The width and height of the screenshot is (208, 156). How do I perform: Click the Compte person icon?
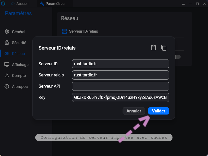click(7, 76)
